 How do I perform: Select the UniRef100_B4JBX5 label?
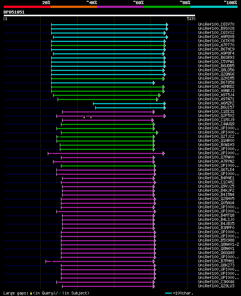[216, 224]
